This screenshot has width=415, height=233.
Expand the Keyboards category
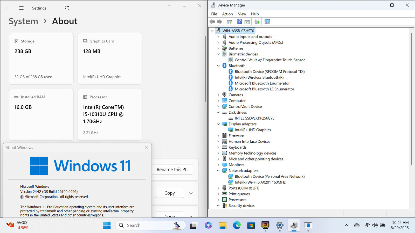[218, 147]
